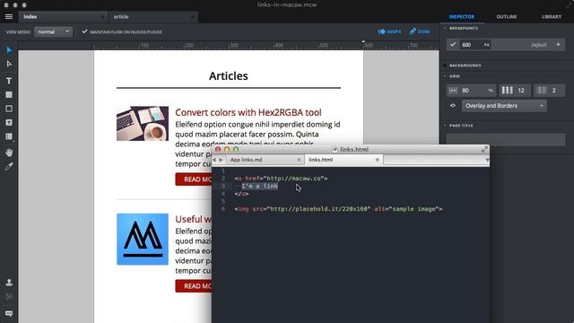Select the Select (arrow) tool
This screenshot has height=323, width=574.
click(x=9, y=50)
